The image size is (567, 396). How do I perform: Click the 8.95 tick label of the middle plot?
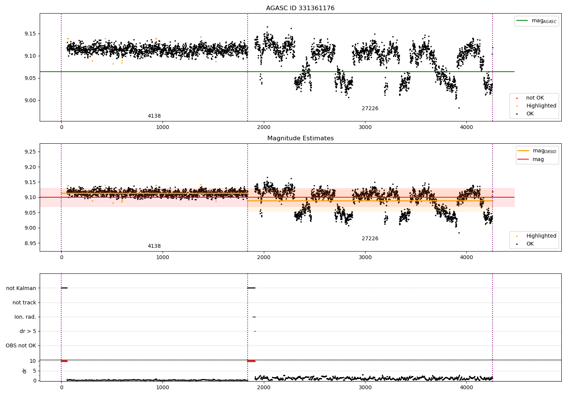coord(30,243)
